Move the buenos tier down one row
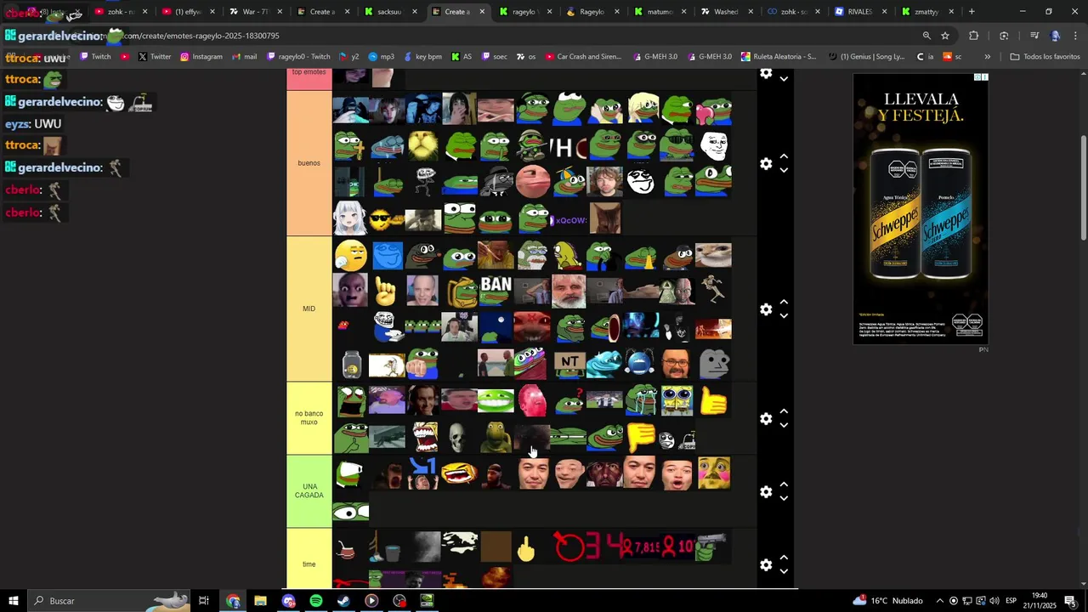 [x=784, y=170]
